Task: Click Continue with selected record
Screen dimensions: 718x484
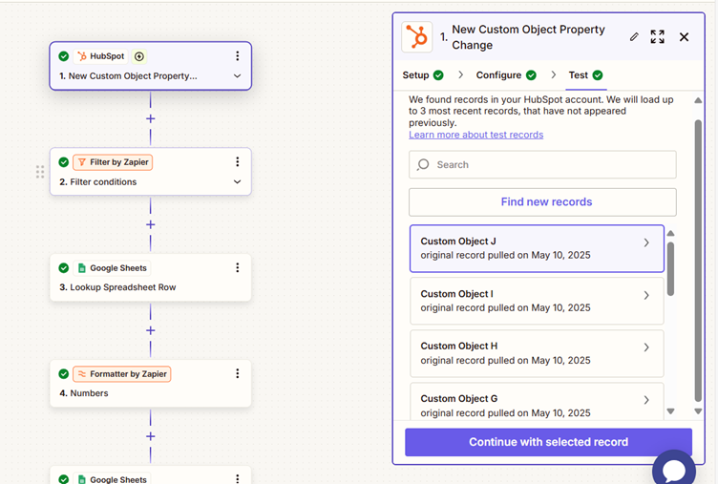Action: click(x=548, y=442)
